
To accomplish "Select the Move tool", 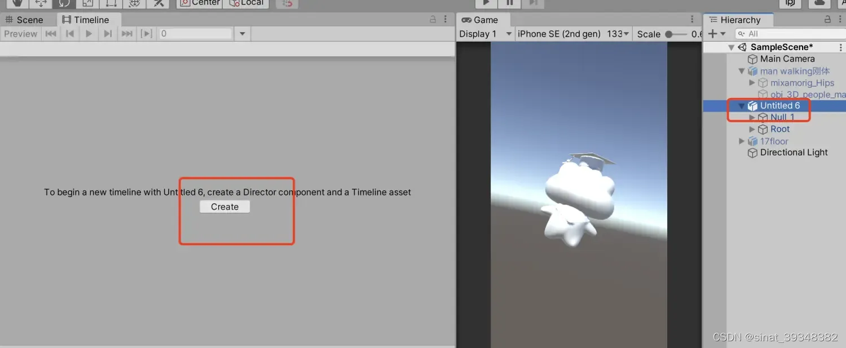I will (x=40, y=4).
